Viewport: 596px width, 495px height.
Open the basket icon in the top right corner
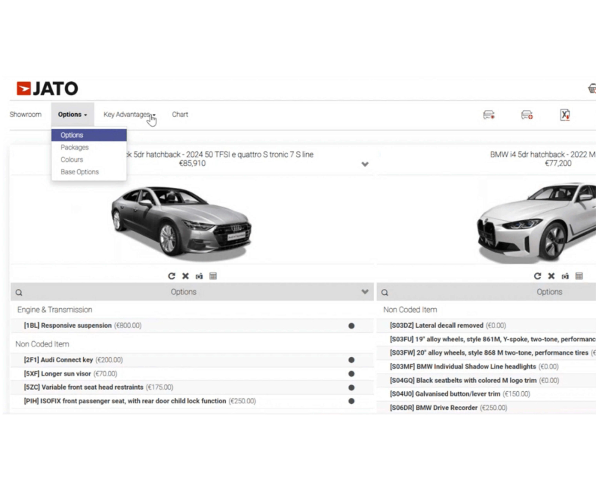592,88
